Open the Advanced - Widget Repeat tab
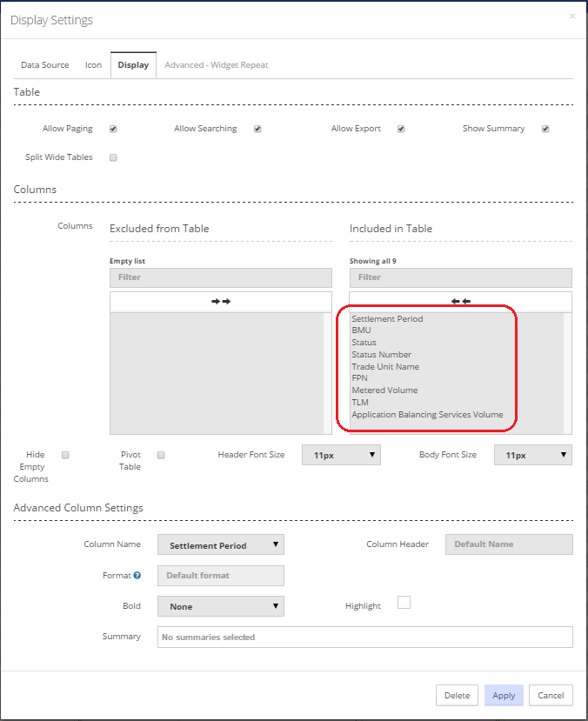The width and height of the screenshot is (588, 721). coord(217,65)
